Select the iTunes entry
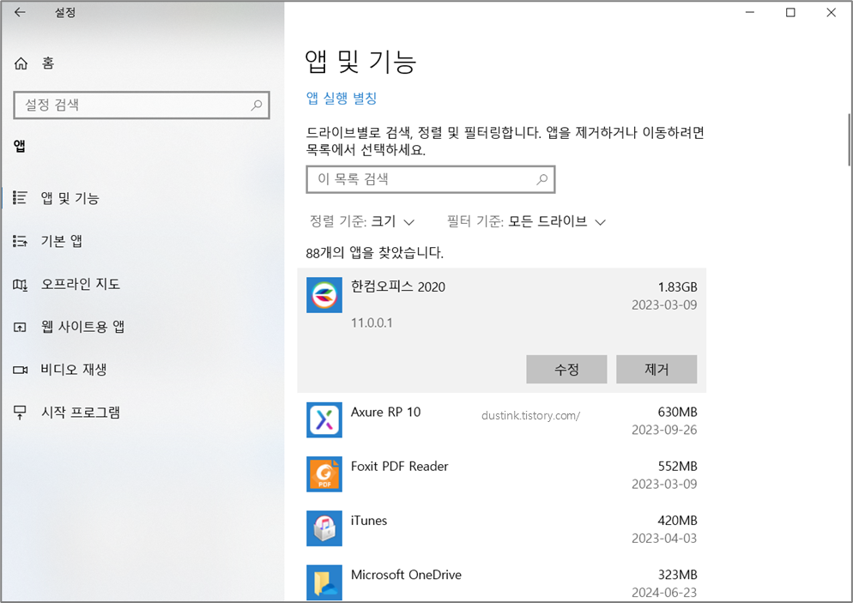The width and height of the screenshot is (853, 603). click(501, 528)
